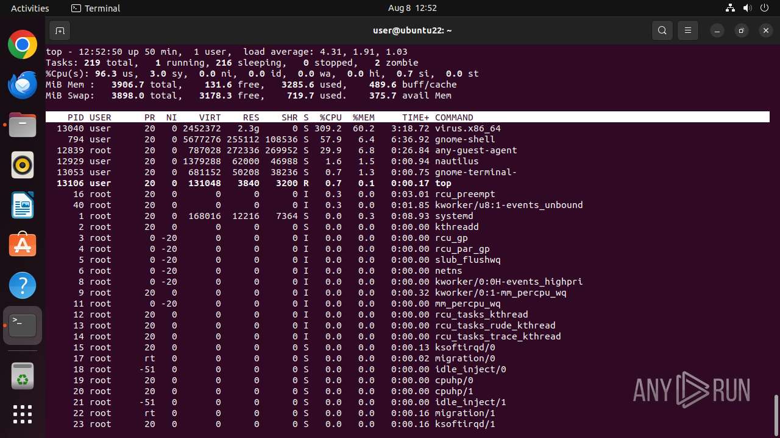This screenshot has width=780, height=438.
Task: Select the netns process name
Action: click(448, 271)
